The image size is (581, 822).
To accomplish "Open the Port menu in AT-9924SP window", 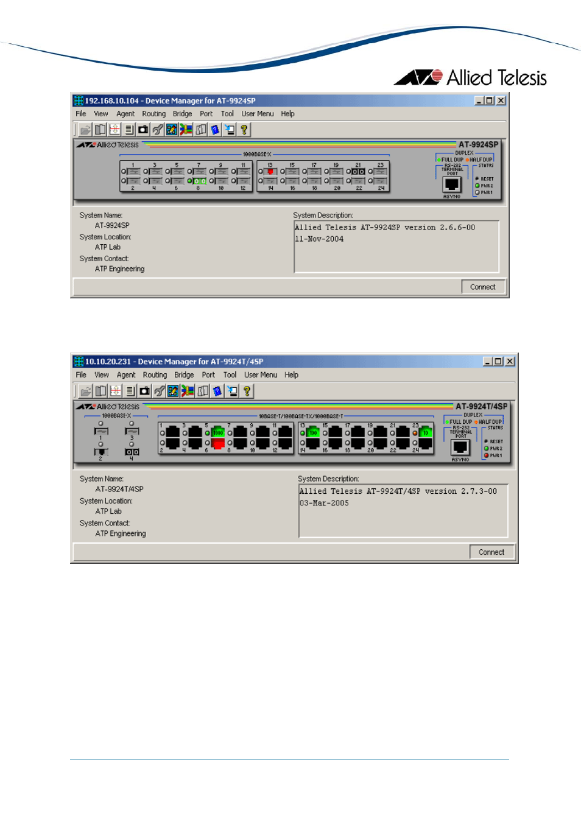I will click(206, 114).
